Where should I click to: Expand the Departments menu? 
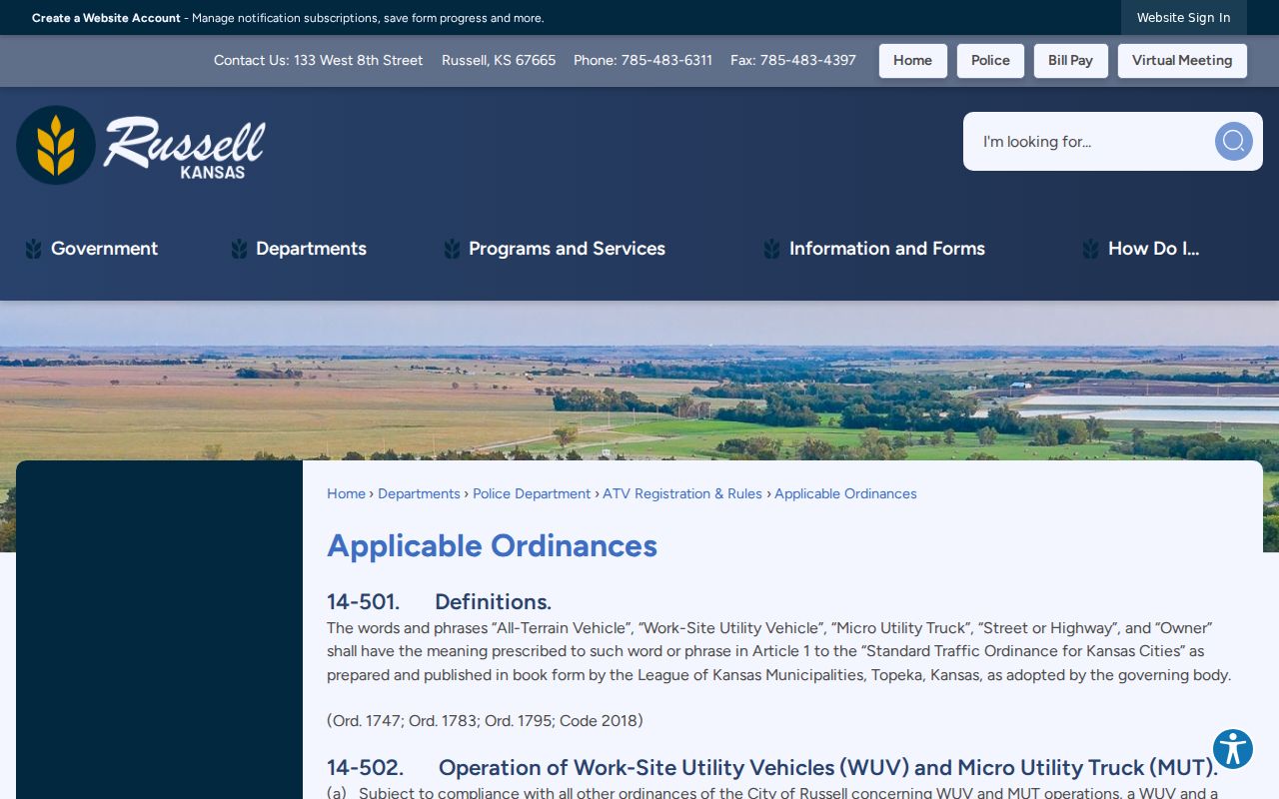click(x=311, y=249)
